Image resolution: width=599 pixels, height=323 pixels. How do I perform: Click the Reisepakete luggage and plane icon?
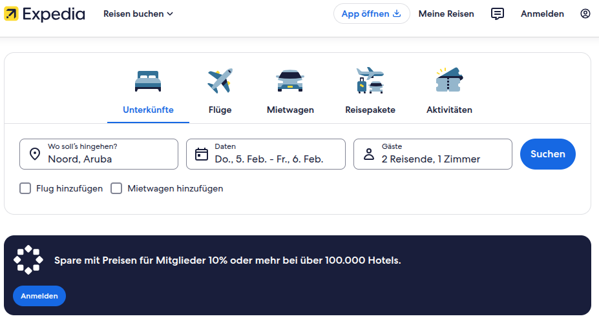(x=370, y=81)
